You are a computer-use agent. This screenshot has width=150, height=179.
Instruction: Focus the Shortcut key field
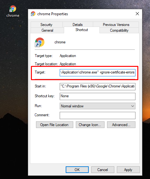tap(97, 96)
